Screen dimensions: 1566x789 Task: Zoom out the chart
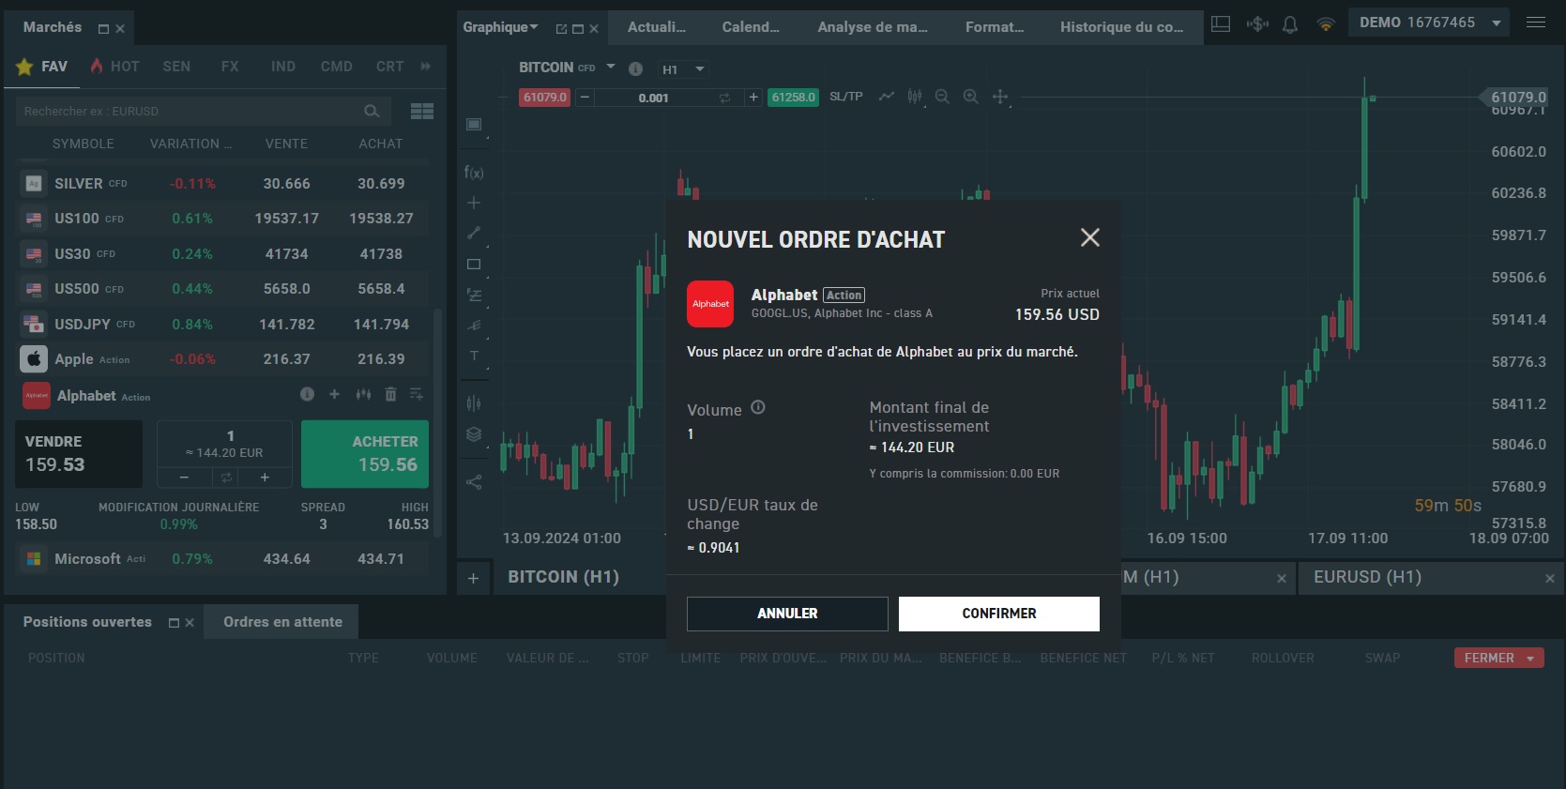943,97
